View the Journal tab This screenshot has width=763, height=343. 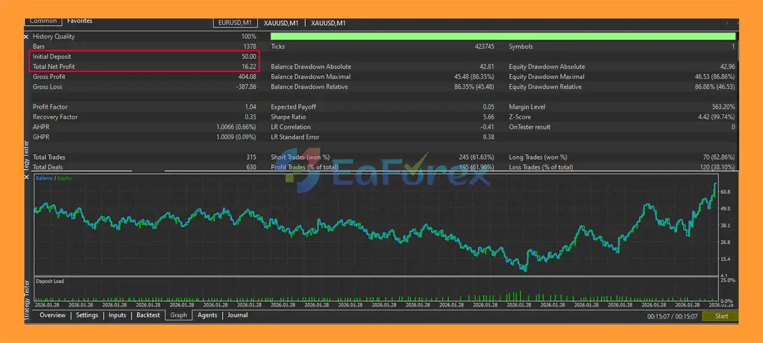(237, 315)
